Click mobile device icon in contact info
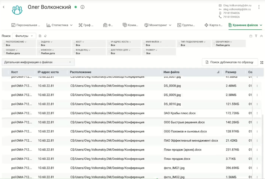Viewport: 265px width, 179px height. (220, 13)
